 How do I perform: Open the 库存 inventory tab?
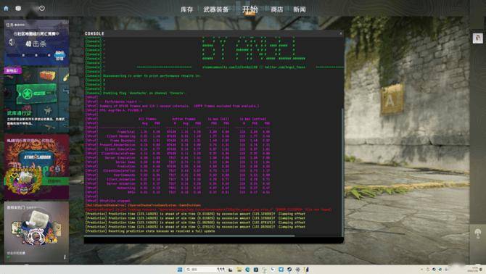[x=186, y=9]
